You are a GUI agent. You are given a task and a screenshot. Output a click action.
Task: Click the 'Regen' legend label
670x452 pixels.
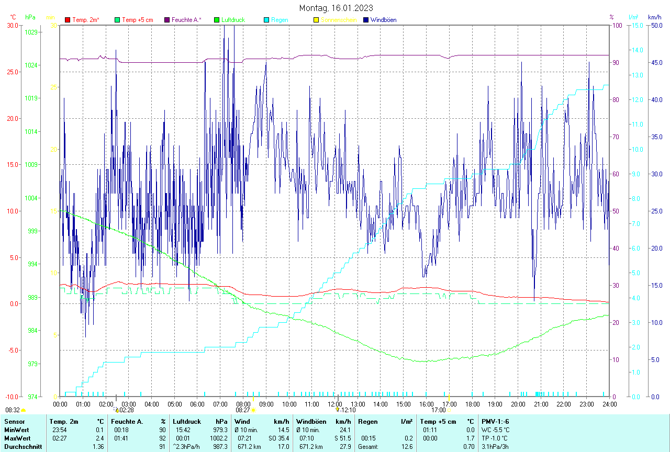coord(280,20)
